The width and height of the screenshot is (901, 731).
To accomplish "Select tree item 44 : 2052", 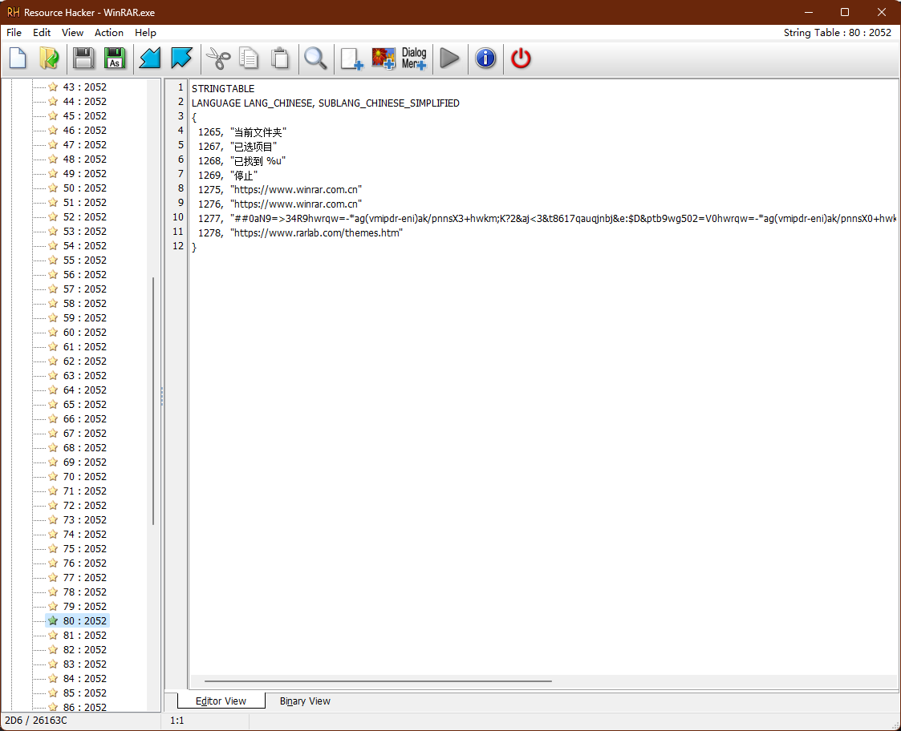I will (x=84, y=101).
